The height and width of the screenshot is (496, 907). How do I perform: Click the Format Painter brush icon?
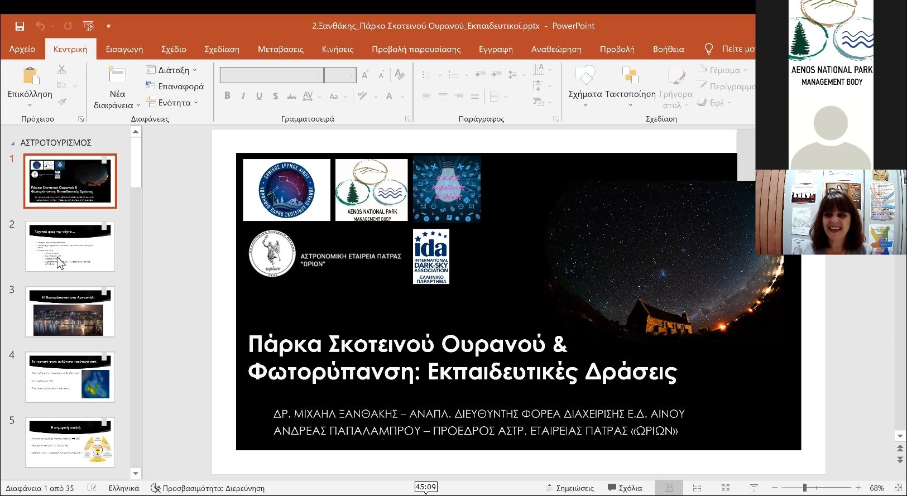coord(62,102)
